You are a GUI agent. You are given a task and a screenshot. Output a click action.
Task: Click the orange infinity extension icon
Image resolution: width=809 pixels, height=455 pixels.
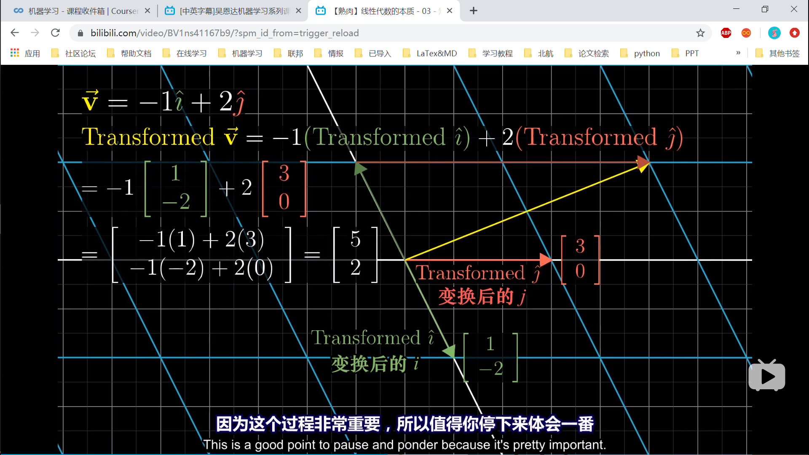click(746, 33)
